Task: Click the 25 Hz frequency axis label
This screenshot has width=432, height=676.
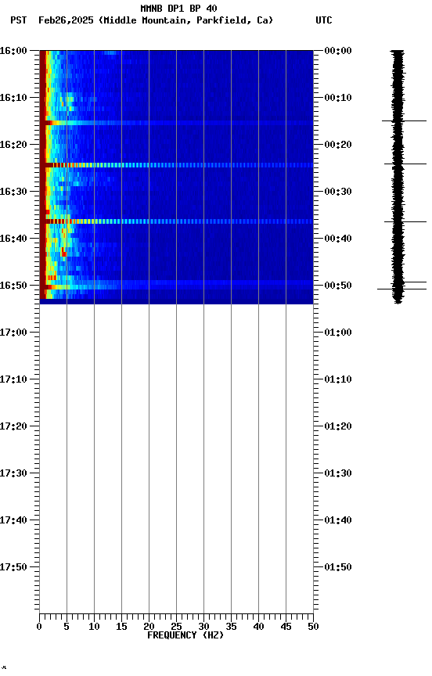Action: coord(176,627)
